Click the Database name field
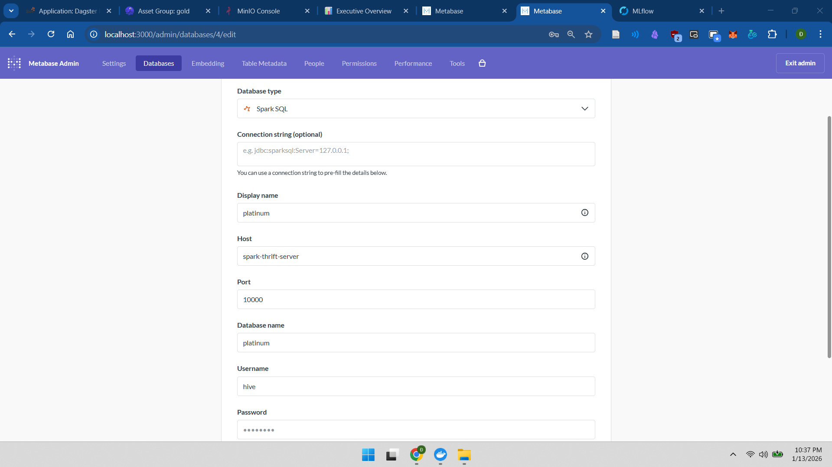The height and width of the screenshot is (467, 832). [416, 343]
